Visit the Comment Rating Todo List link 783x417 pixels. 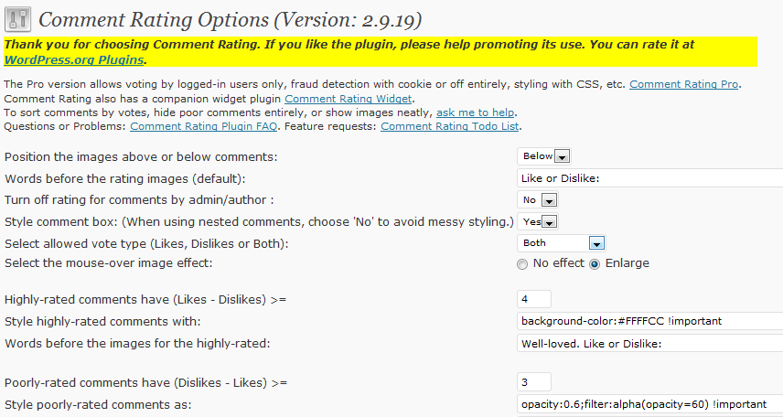449,126
